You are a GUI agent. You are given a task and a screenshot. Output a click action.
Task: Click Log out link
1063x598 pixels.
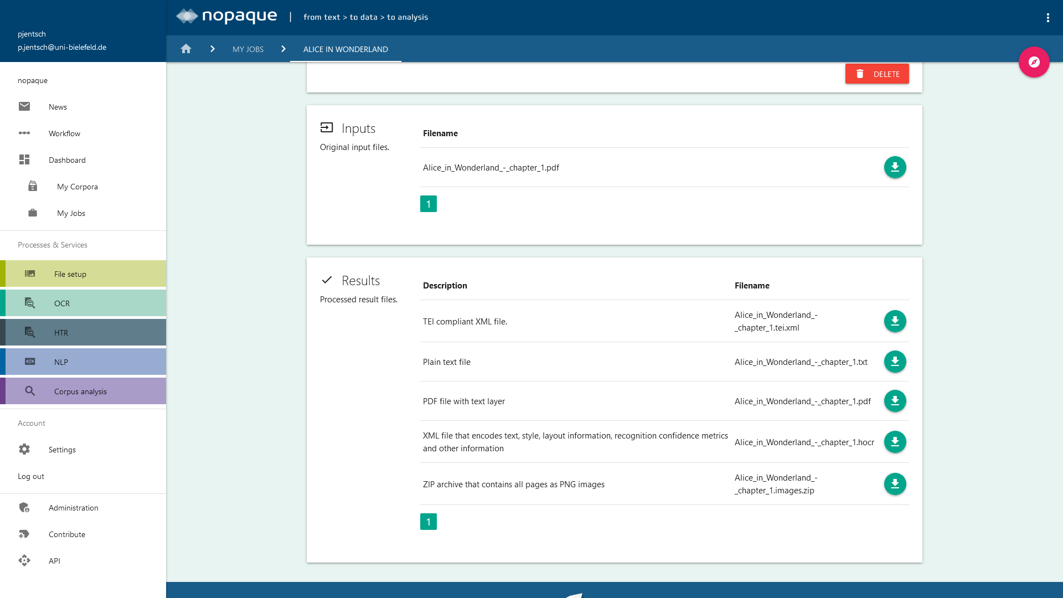coord(31,476)
